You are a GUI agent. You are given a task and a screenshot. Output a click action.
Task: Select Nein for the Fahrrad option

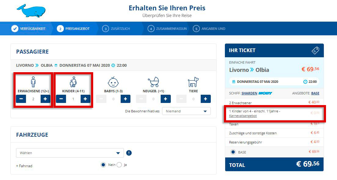point(103,165)
